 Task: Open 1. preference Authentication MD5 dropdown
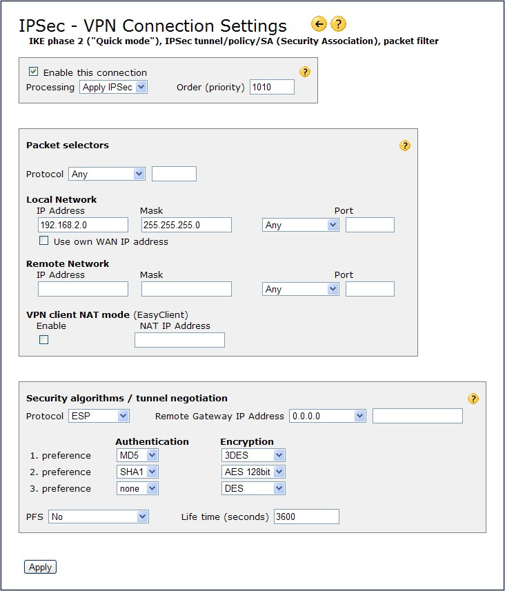[x=138, y=455]
